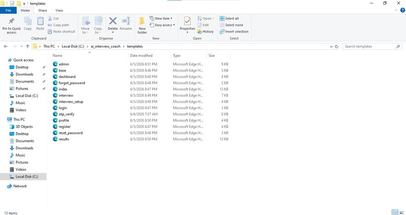Open New item dropdown
406x215 pixels.
click(x=161, y=18)
